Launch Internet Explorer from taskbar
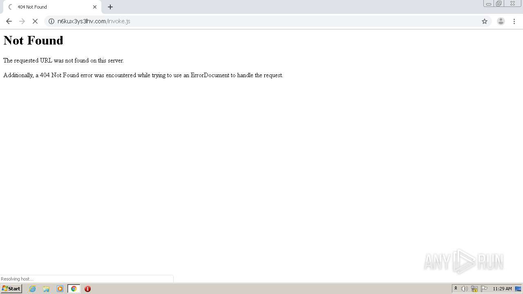 (33, 289)
